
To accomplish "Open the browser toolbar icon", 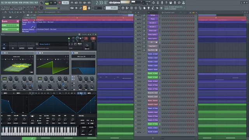I will pyautogui.click(x=140, y=8).
